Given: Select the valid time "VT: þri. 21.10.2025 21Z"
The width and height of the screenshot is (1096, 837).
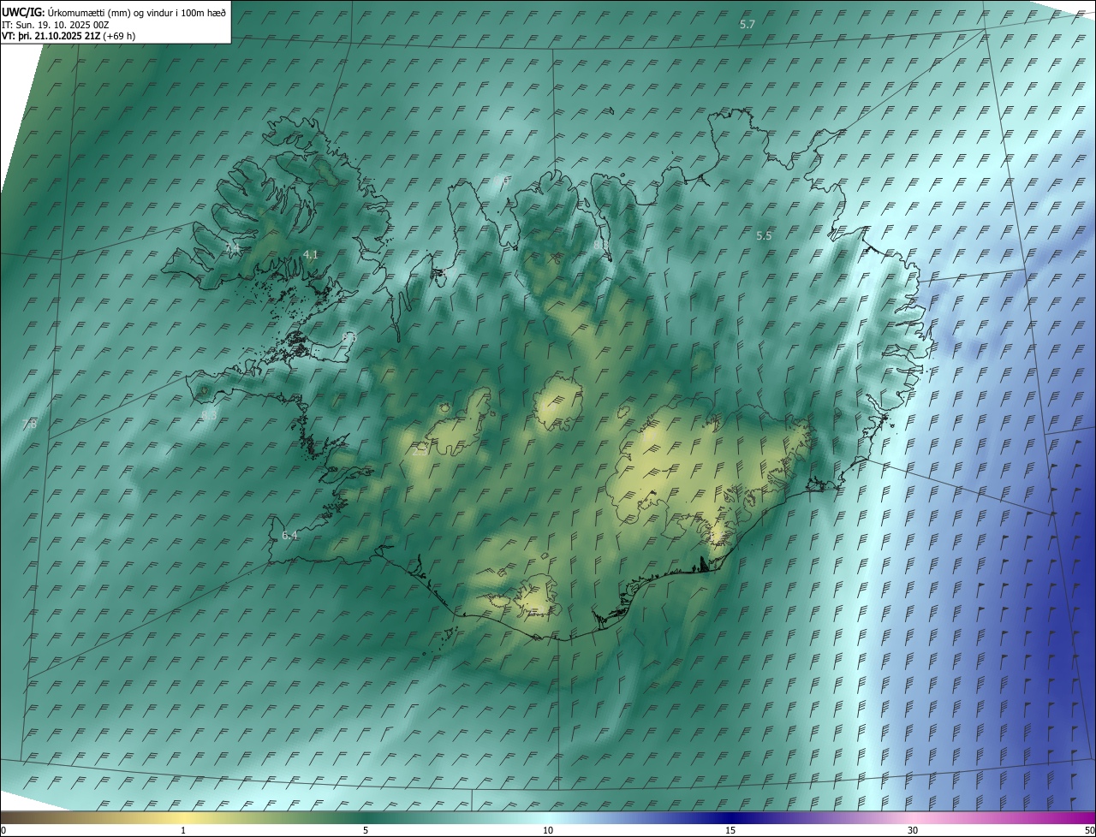Looking at the screenshot, I should [x=51, y=36].
